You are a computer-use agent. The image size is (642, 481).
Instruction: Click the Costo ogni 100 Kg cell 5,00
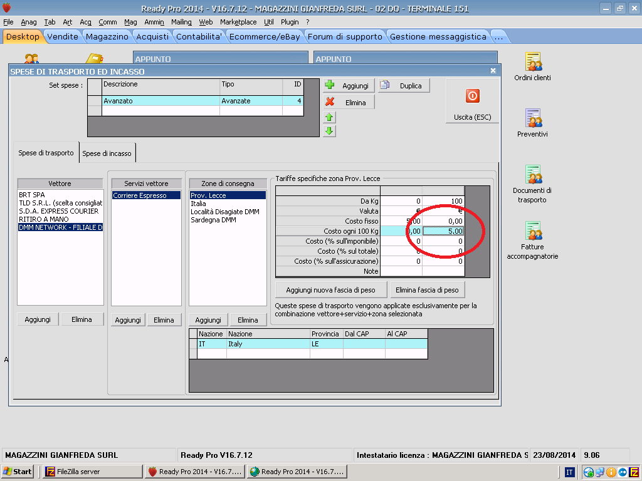point(443,231)
